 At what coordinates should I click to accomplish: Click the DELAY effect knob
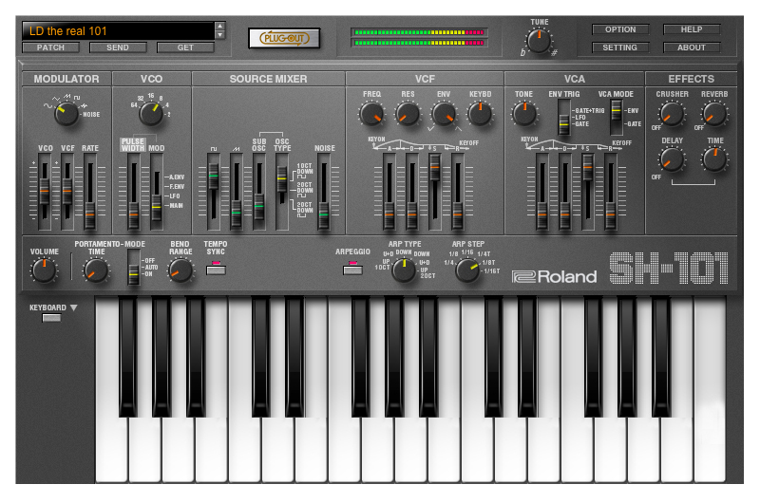point(672,159)
